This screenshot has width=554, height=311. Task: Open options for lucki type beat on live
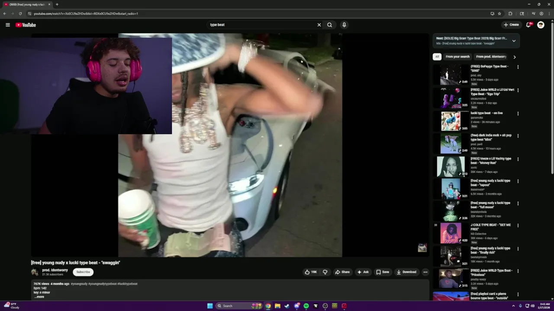click(x=518, y=114)
